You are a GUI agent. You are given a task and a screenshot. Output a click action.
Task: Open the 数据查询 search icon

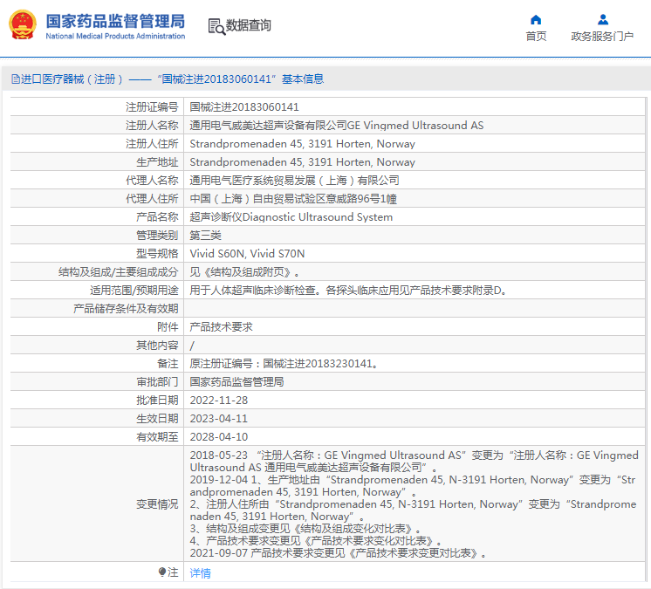(216, 26)
